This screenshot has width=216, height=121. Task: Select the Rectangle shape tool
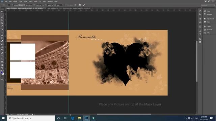tap(2, 62)
